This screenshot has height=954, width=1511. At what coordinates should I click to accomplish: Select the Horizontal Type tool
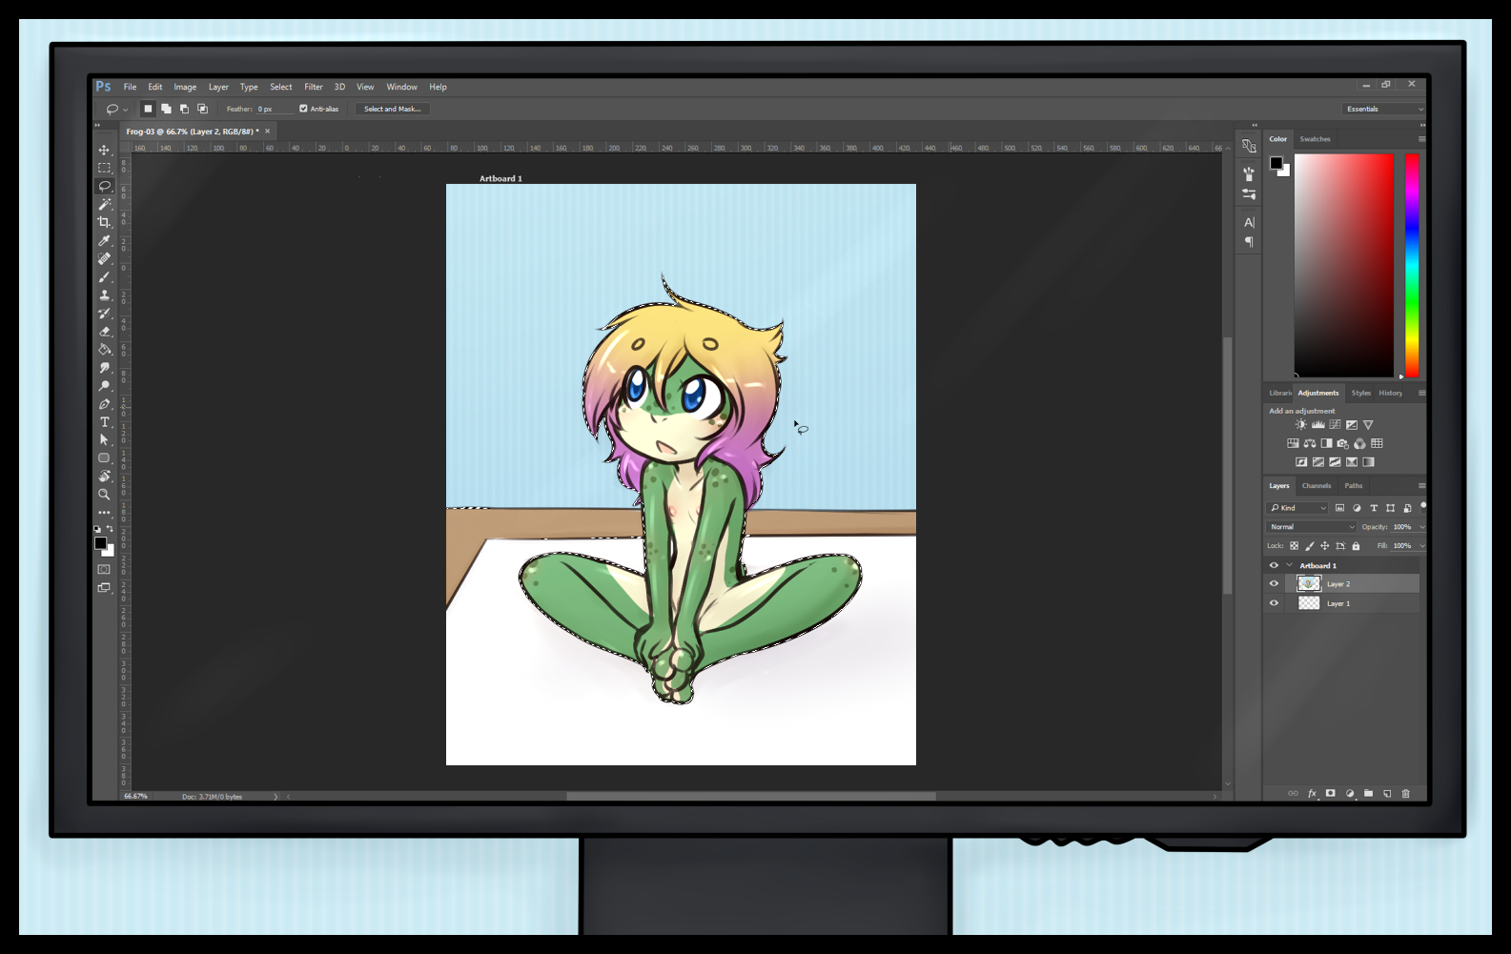tap(104, 422)
